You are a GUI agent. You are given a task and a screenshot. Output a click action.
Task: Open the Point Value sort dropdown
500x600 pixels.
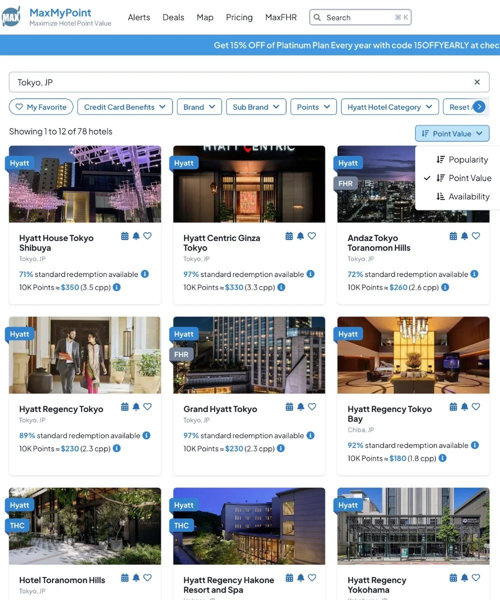452,133
